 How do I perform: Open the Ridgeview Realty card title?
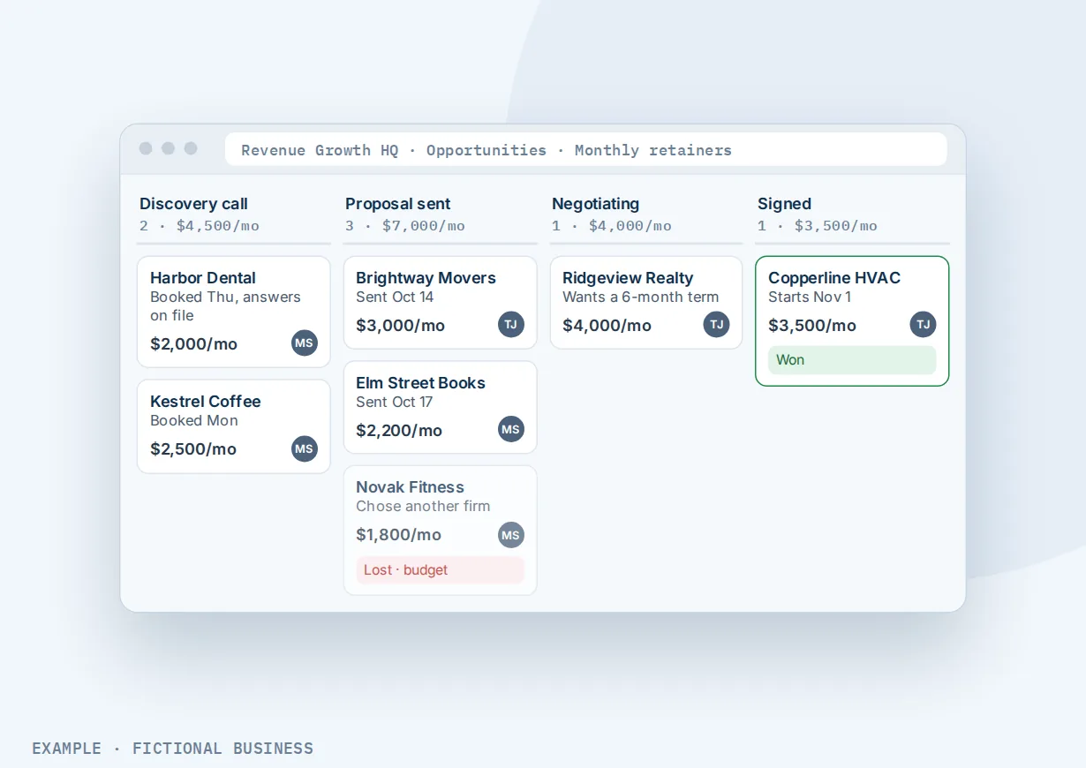[x=628, y=278]
